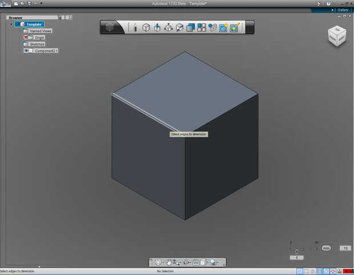Screen dimensions: 354x275
Task: Select the Origin tree item
Action: 34,38
